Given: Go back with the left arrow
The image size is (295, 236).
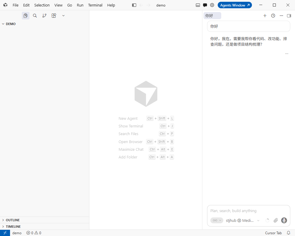Looking at the screenshot, I should pos(141,5).
